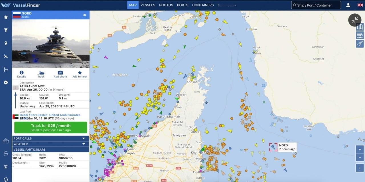
Task: Change language via UK flag icon
Action: click(360, 5)
